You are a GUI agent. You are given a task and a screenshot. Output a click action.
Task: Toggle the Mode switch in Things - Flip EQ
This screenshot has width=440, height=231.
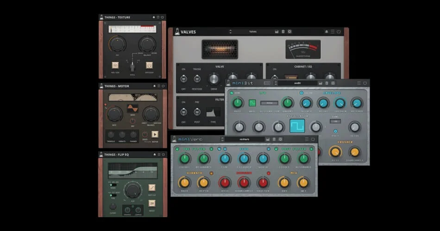113,185
